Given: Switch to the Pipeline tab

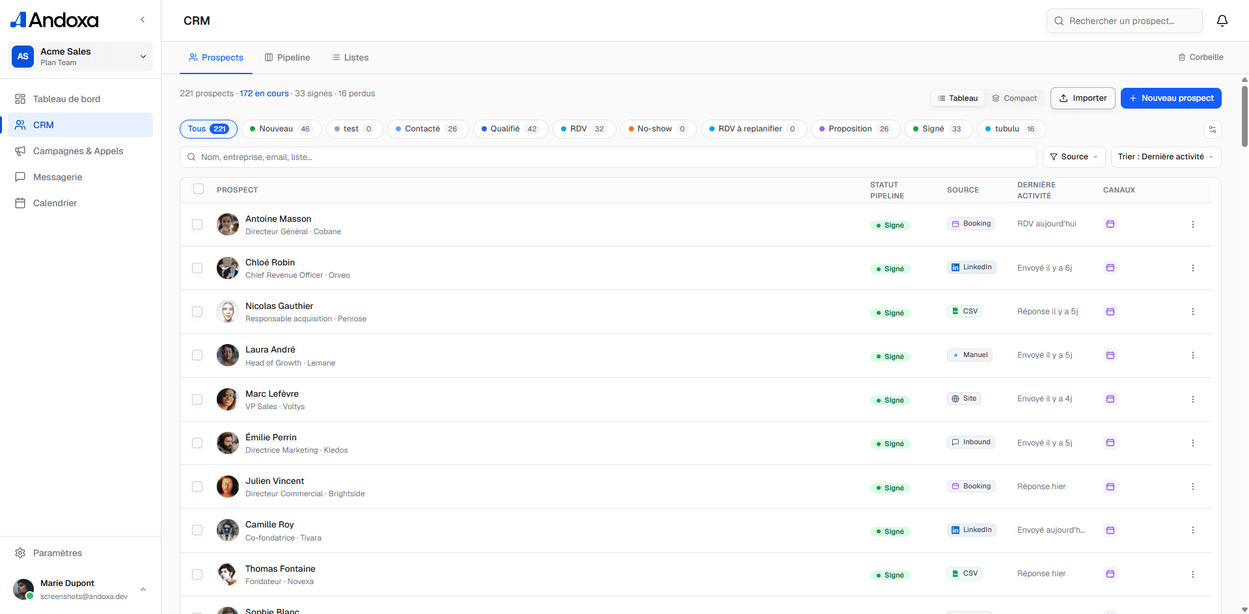Looking at the screenshot, I should coord(288,57).
